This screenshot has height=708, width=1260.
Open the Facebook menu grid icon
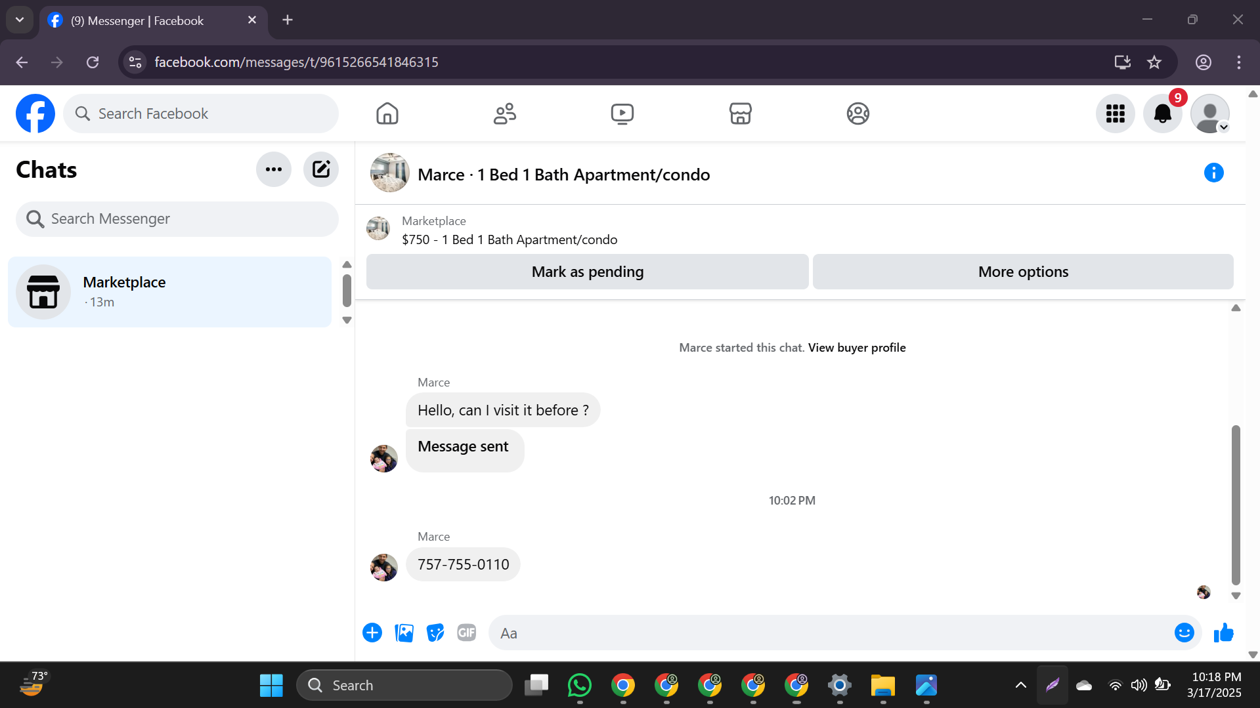(1116, 114)
